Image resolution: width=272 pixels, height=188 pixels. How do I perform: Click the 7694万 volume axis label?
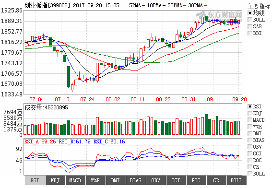click(13, 112)
